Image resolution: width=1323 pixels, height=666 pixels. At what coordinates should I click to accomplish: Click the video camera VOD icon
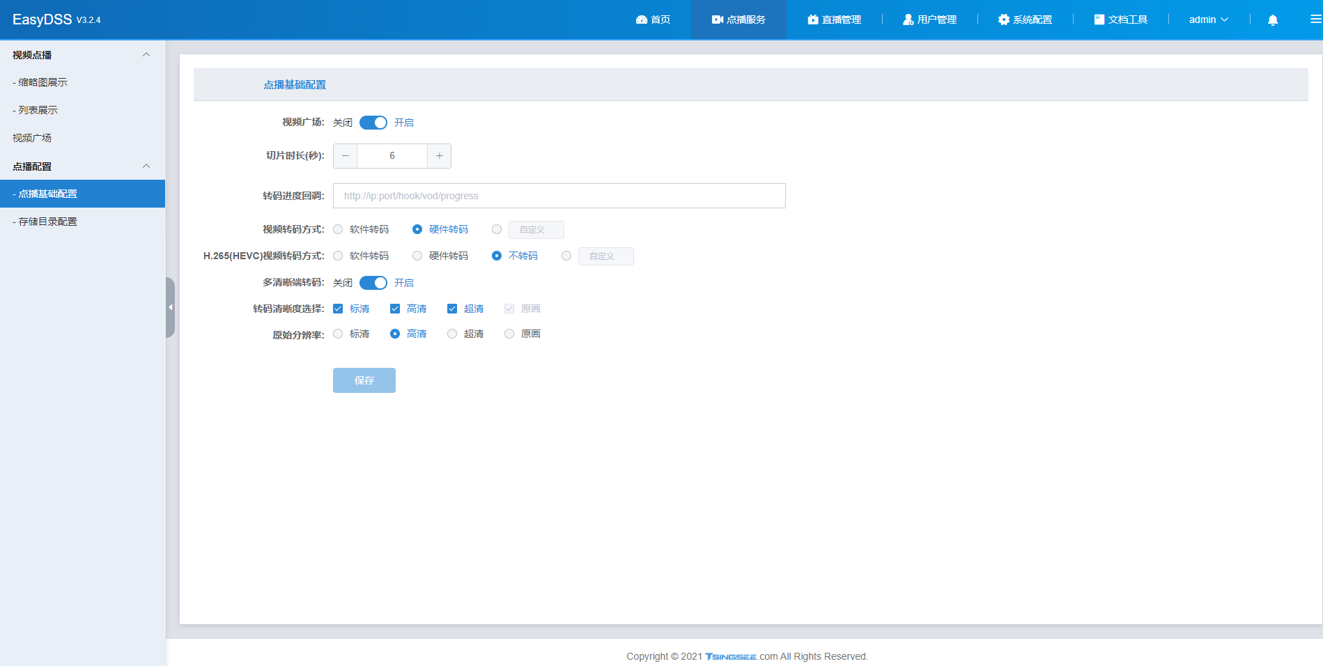(x=718, y=20)
